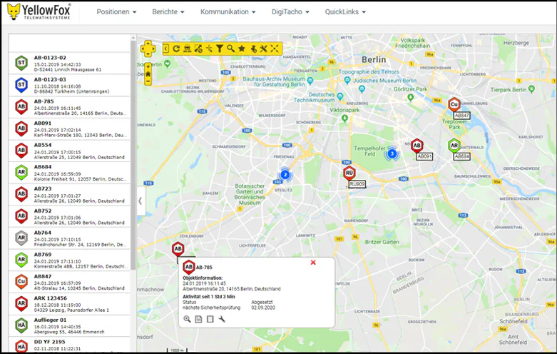Click the YellowFox logo

pyautogui.click(x=39, y=11)
